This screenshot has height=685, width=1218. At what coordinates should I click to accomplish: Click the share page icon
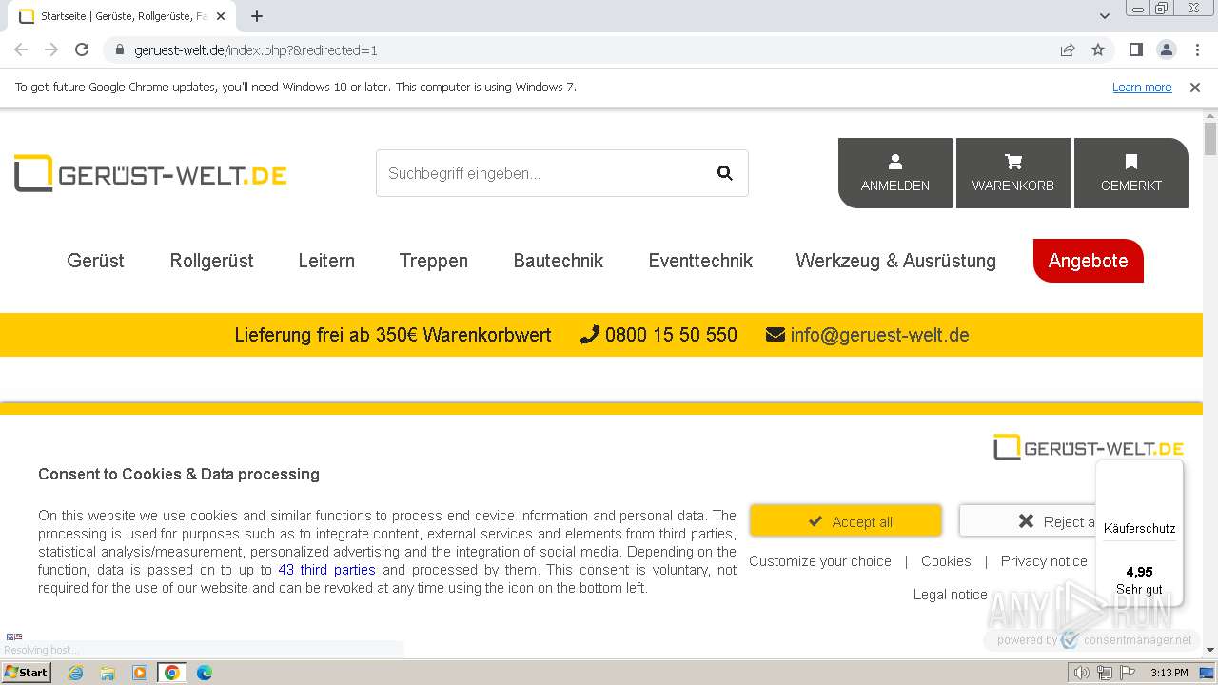click(1068, 50)
